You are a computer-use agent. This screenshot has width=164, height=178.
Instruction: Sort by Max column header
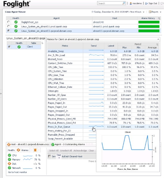pos(125,48)
